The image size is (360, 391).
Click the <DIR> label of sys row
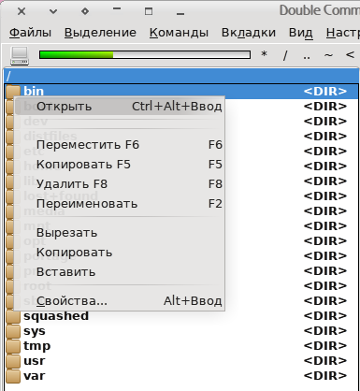325,331
